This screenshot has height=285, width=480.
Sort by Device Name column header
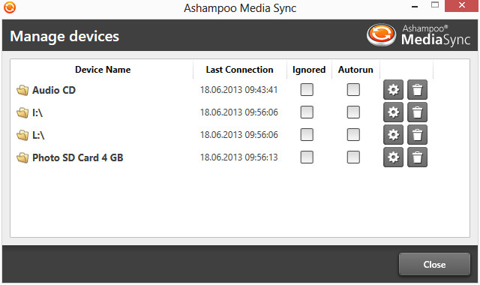tap(103, 70)
